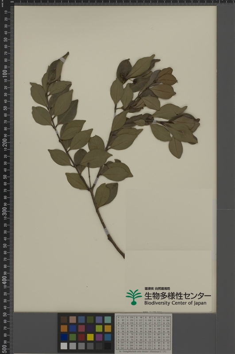Click the Biodiversity Center of Japan text
This screenshot has width=235, height=354.
[175, 303]
